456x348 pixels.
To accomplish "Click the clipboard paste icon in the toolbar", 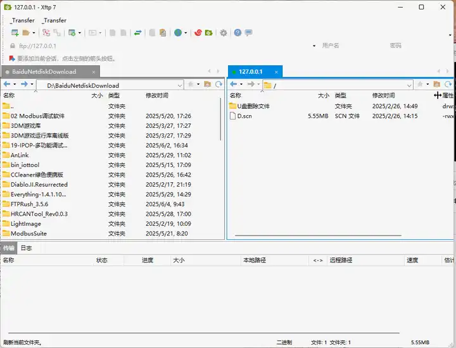I will coord(163,32).
